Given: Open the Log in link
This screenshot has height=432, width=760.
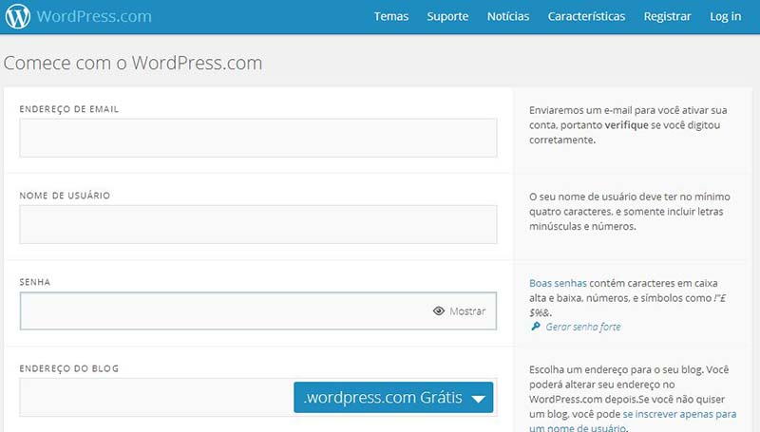Looking at the screenshot, I should pyautogui.click(x=725, y=16).
